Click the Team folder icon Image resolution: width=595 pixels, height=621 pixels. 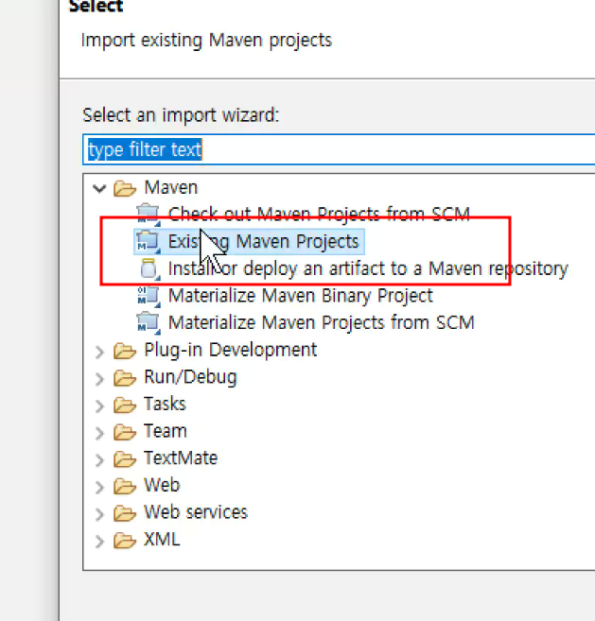coord(125,432)
